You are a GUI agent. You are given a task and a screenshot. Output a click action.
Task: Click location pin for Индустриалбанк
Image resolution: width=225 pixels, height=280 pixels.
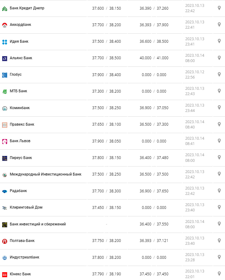click(x=219, y=257)
